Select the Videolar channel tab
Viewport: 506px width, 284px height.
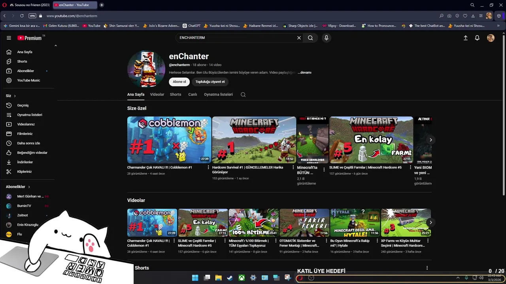pyautogui.click(x=157, y=95)
